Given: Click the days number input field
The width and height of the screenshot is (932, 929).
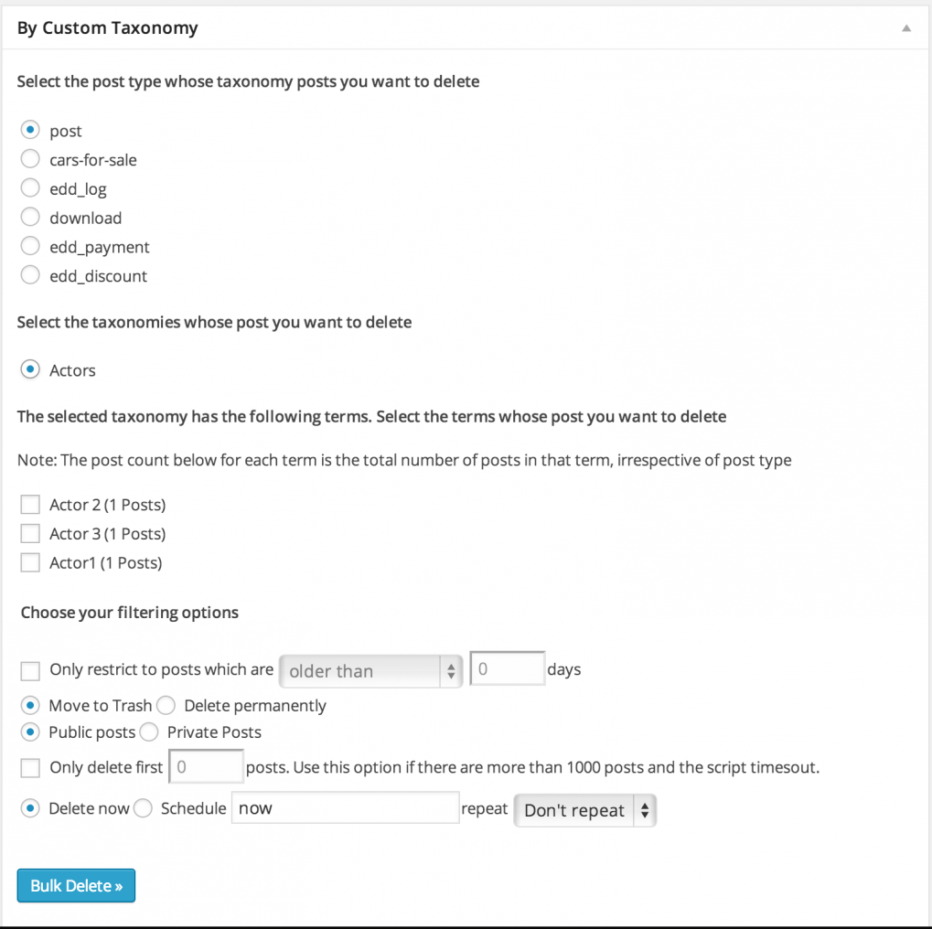Looking at the screenshot, I should 507,668.
